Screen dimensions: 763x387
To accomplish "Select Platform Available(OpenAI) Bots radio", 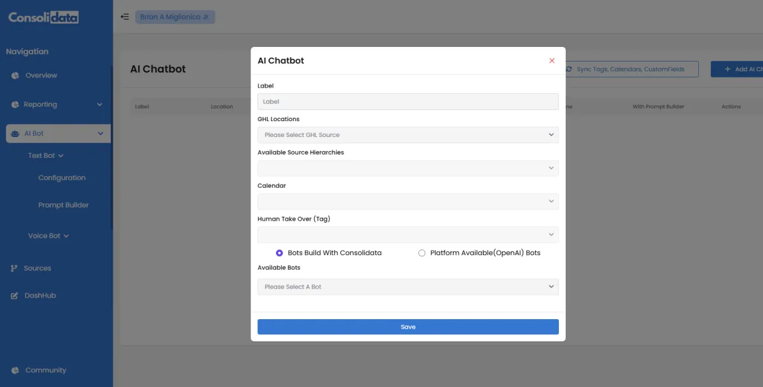I will tap(422, 253).
